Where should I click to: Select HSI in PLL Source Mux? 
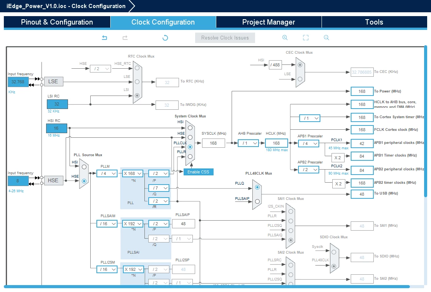(84, 167)
